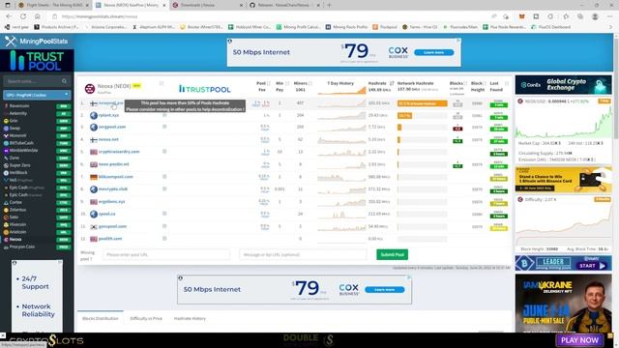Switch to the Blocks Distribution tab

101,318
